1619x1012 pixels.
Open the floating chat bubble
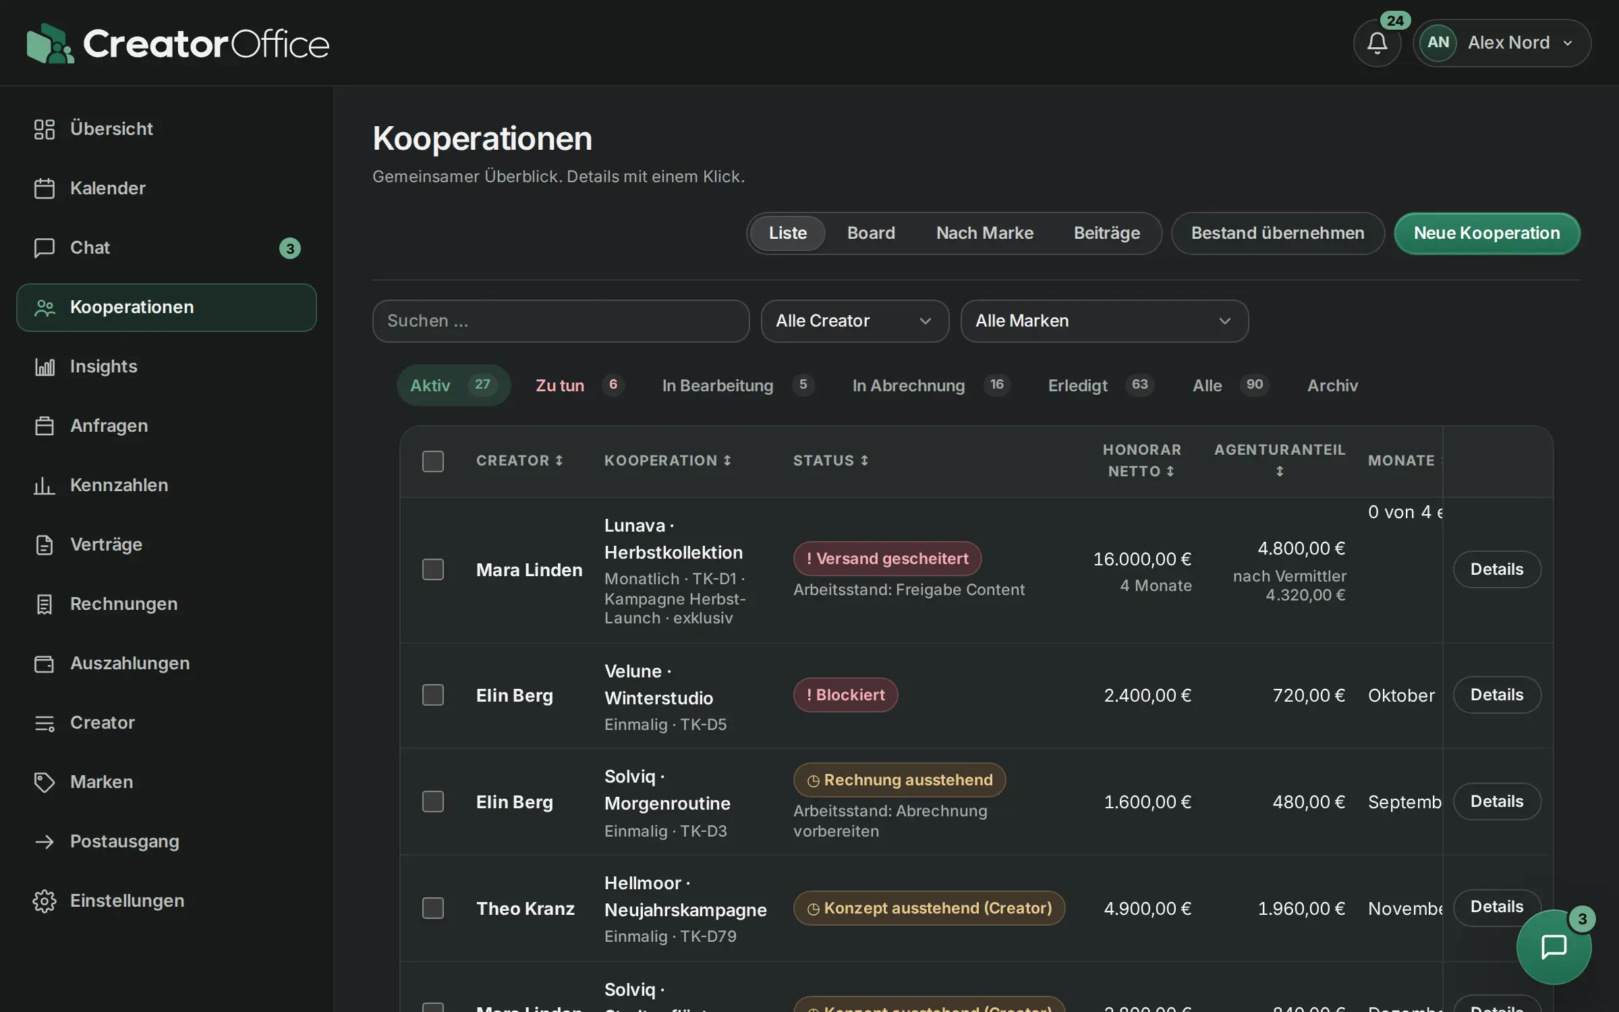click(x=1554, y=947)
